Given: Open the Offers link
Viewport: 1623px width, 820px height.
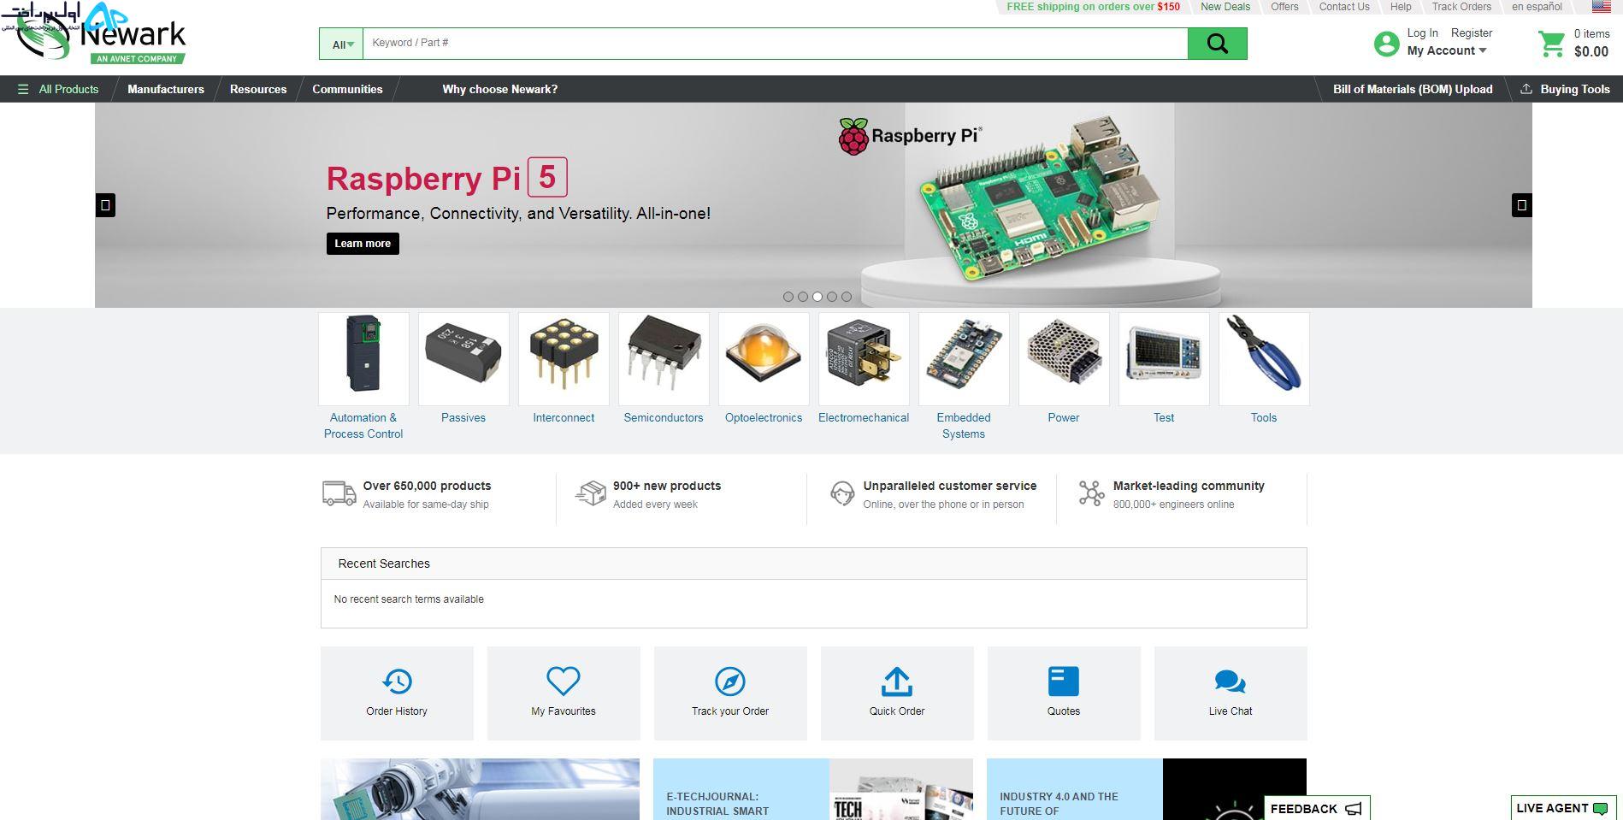Looking at the screenshot, I should click(x=1284, y=7).
